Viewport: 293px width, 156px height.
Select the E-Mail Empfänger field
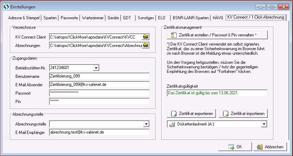[99, 133]
